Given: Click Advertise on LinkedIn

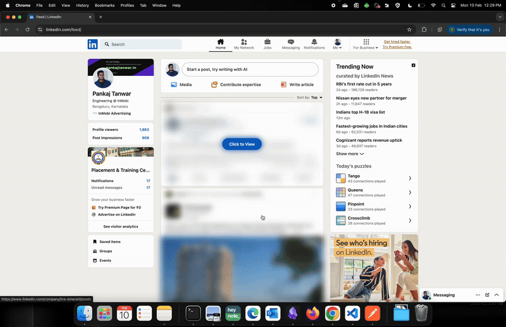Looking at the screenshot, I should coord(114,214).
